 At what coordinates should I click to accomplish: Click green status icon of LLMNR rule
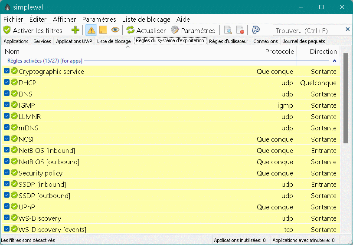pos(14,116)
